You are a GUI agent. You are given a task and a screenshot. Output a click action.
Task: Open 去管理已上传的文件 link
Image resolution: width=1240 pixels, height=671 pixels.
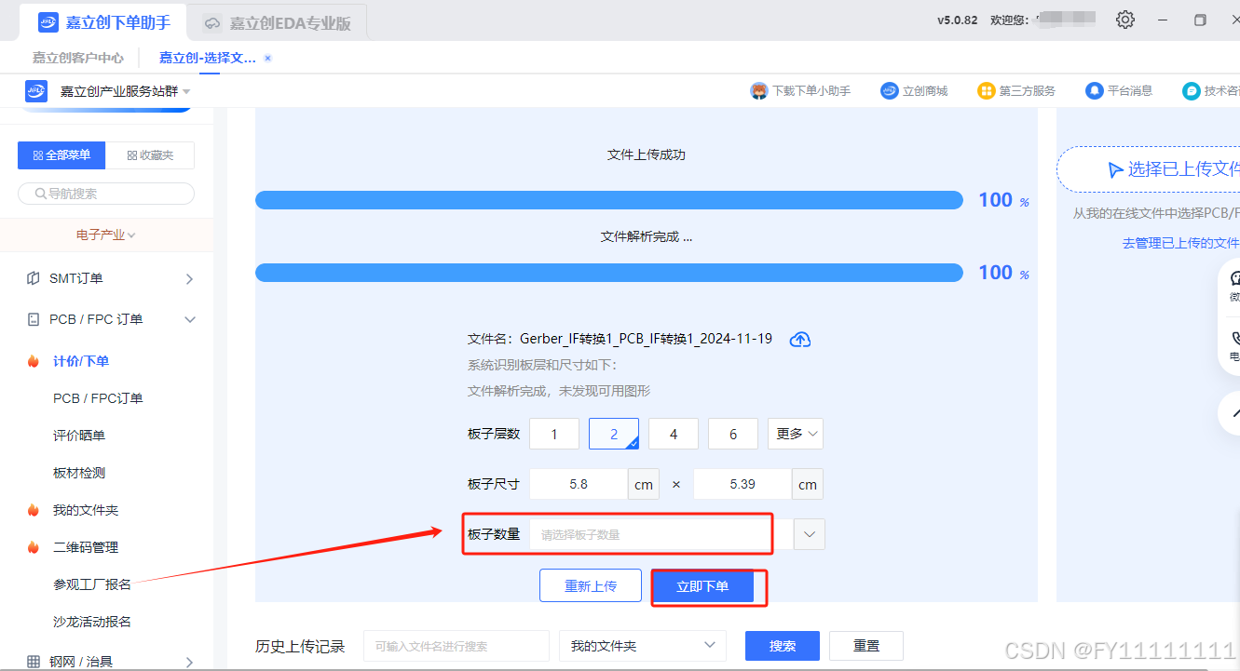1180,243
